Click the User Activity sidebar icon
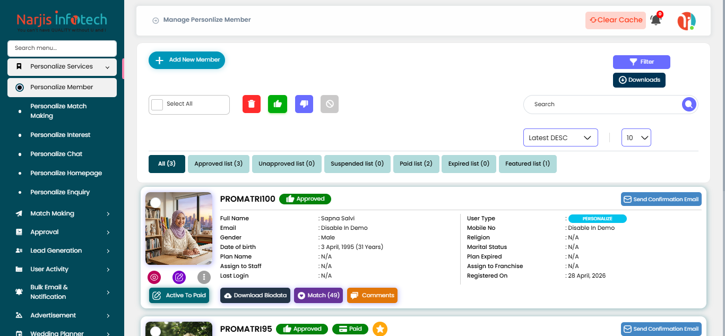 click(19, 269)
